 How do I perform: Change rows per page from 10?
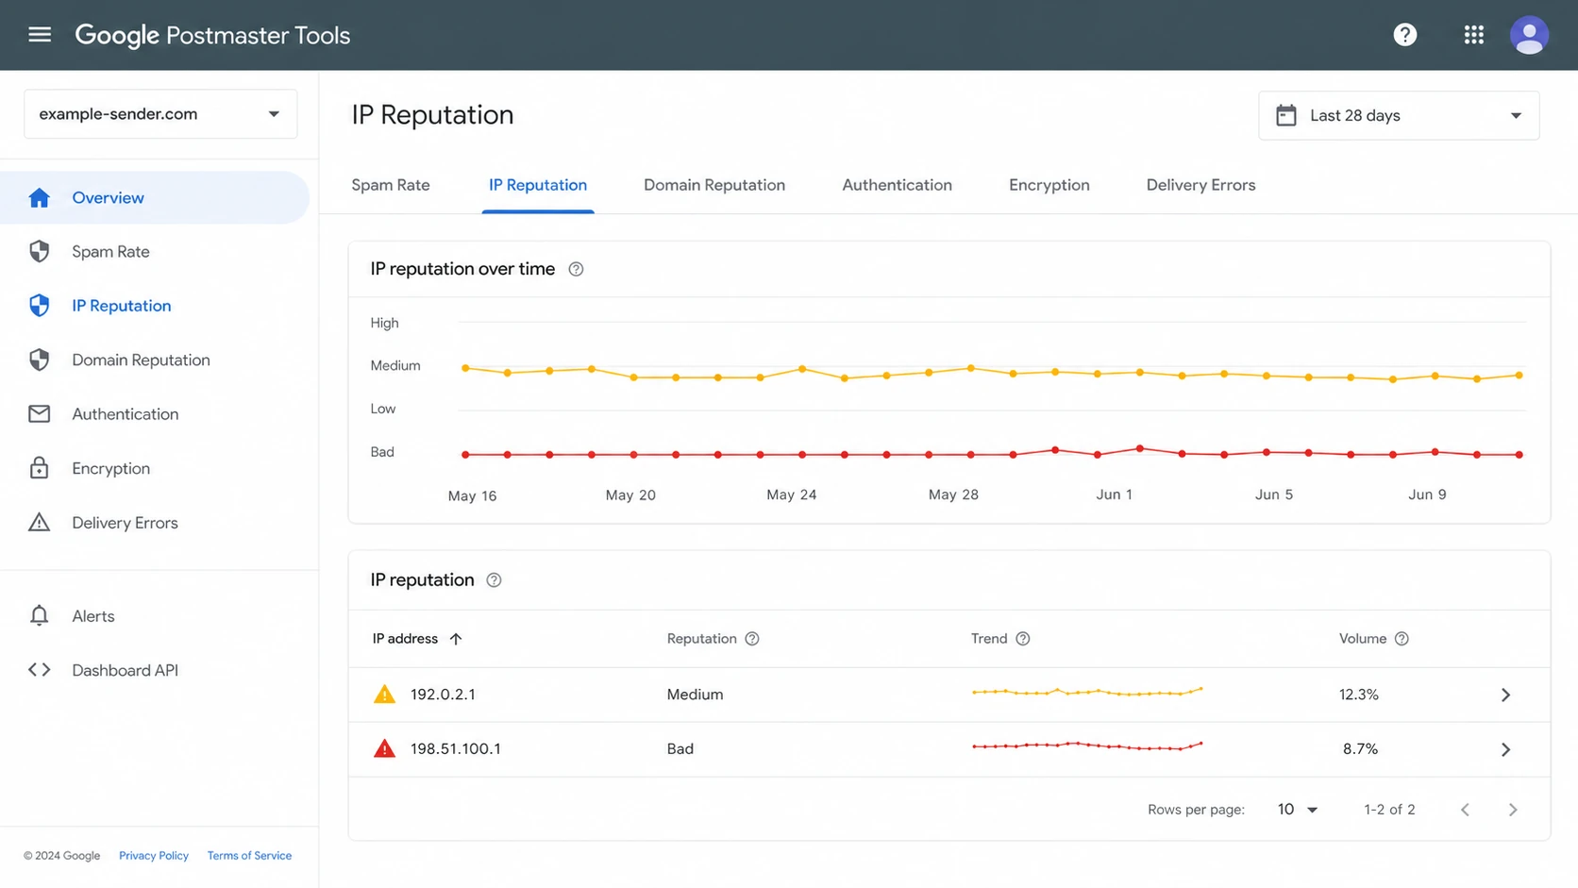pos(1298,810)
